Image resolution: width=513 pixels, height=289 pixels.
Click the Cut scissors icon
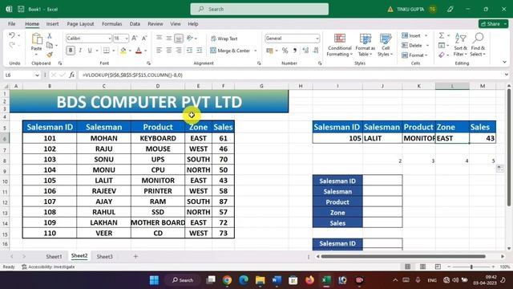click(50, 35)
